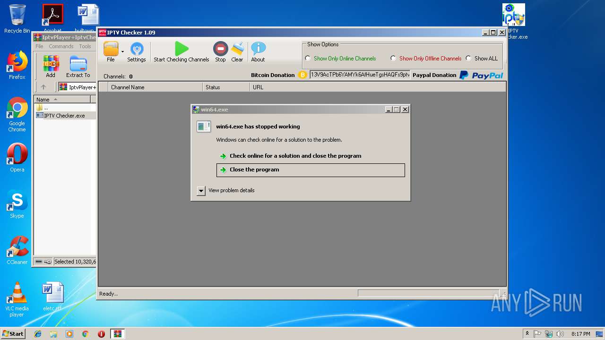
Task: Open the Tools menu in WinRAR
Action: (85, 46)
